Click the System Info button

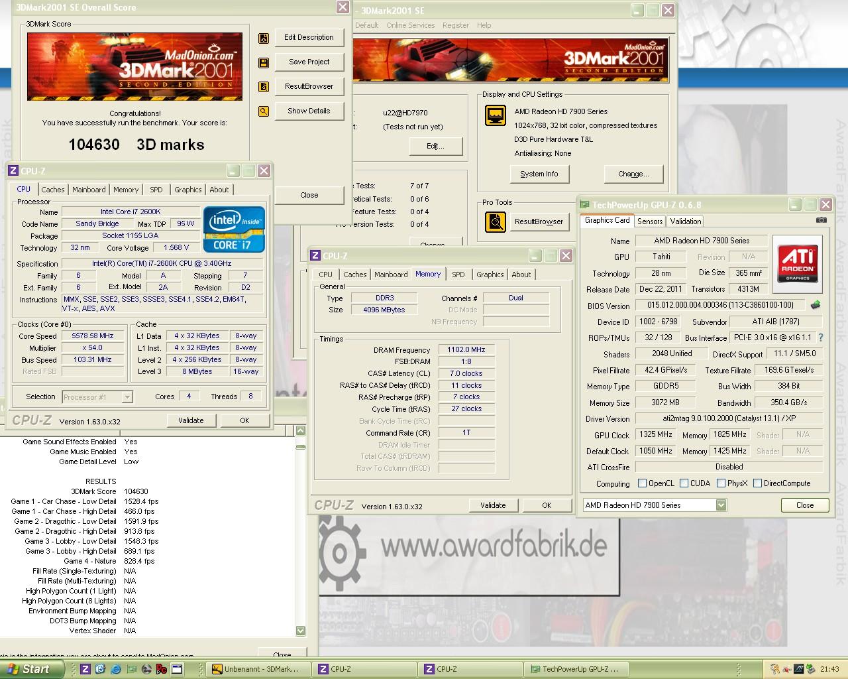coord(539,174)
